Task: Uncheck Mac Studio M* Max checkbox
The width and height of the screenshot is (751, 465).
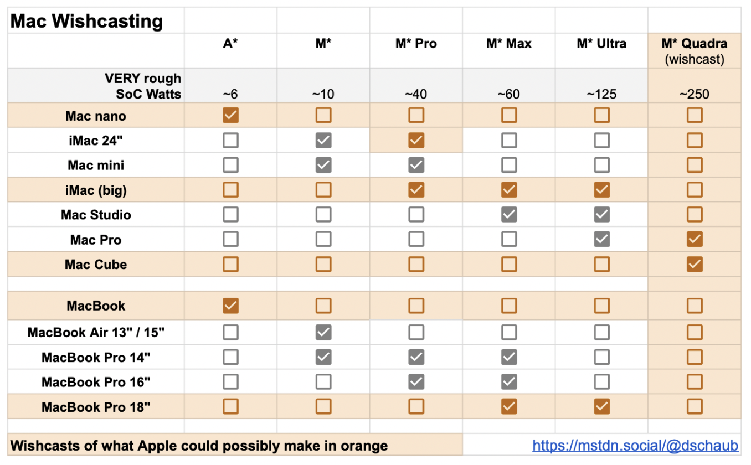Action: [x=509, y=215]
